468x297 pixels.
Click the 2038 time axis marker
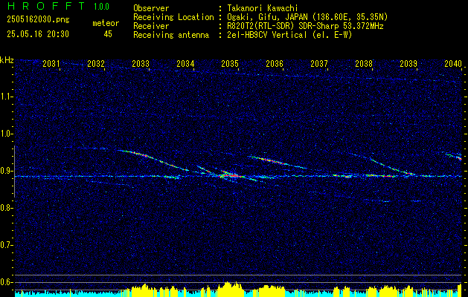[364, 63]
